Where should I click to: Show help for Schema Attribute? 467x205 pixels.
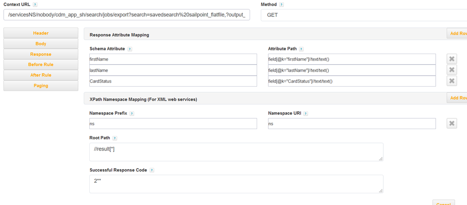[x=129, y=49]
